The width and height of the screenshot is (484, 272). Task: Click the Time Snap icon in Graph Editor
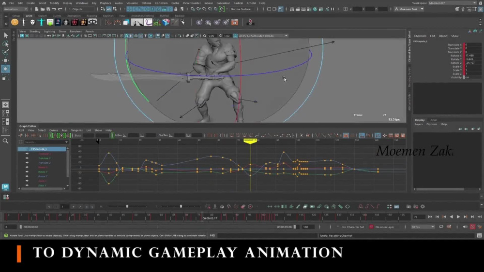click(x=362, y=136)
